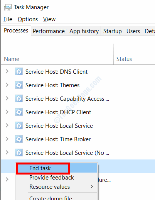155x200 pixels.
Task: Select the DHCP Client service gear icon
Action: (x=19, y=112)
